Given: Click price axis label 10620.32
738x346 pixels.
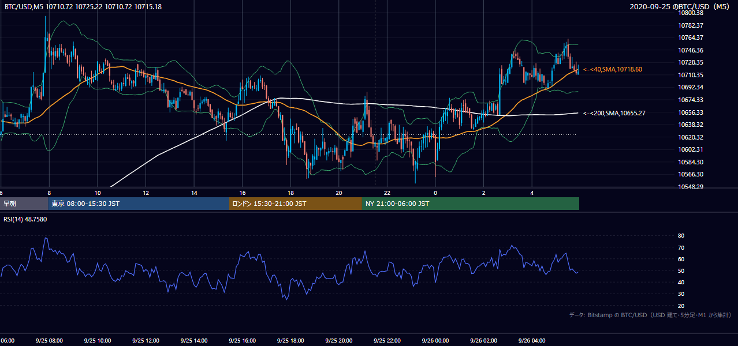Looking at the screenshot, I should coord(691,137).
